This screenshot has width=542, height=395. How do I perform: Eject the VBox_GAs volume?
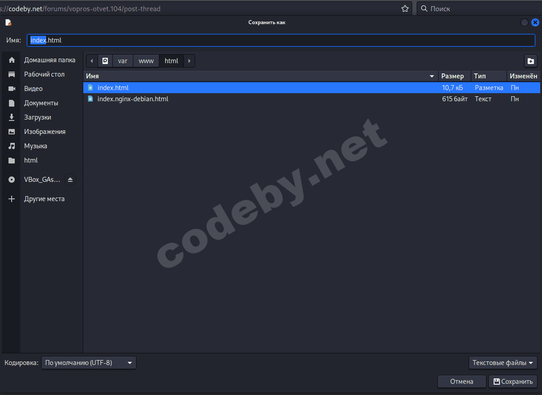(x=70, y=180)
